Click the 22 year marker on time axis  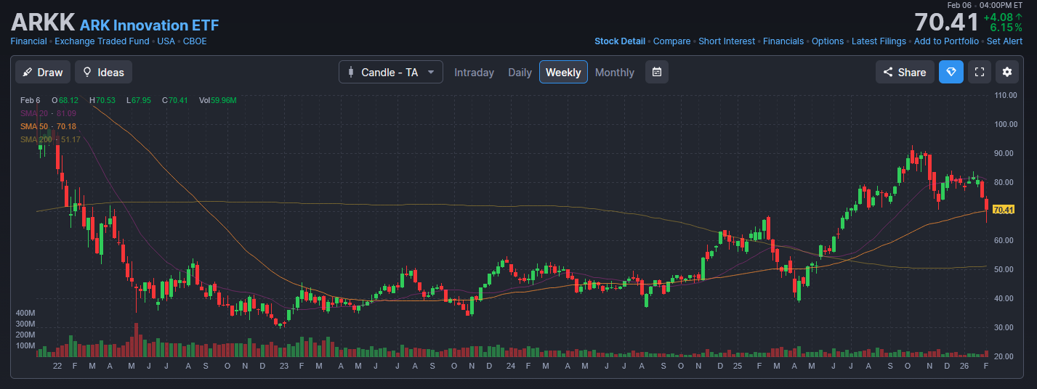(x=57, y=365)
